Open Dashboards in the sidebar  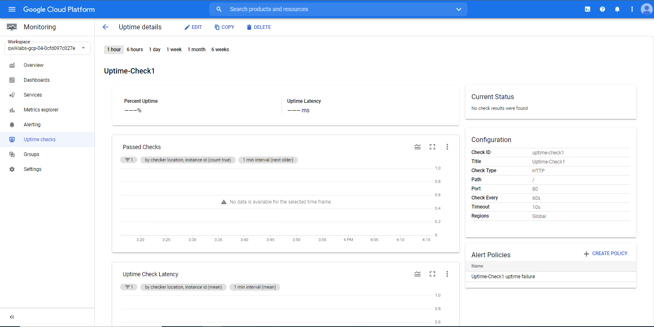(47, 80)
